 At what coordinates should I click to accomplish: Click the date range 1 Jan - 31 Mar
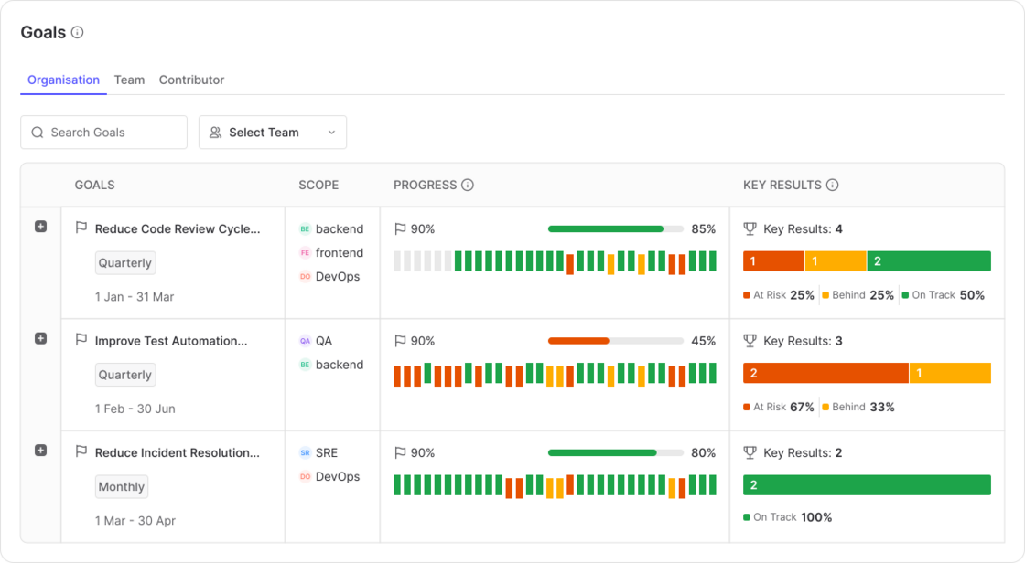coord(135,296)
